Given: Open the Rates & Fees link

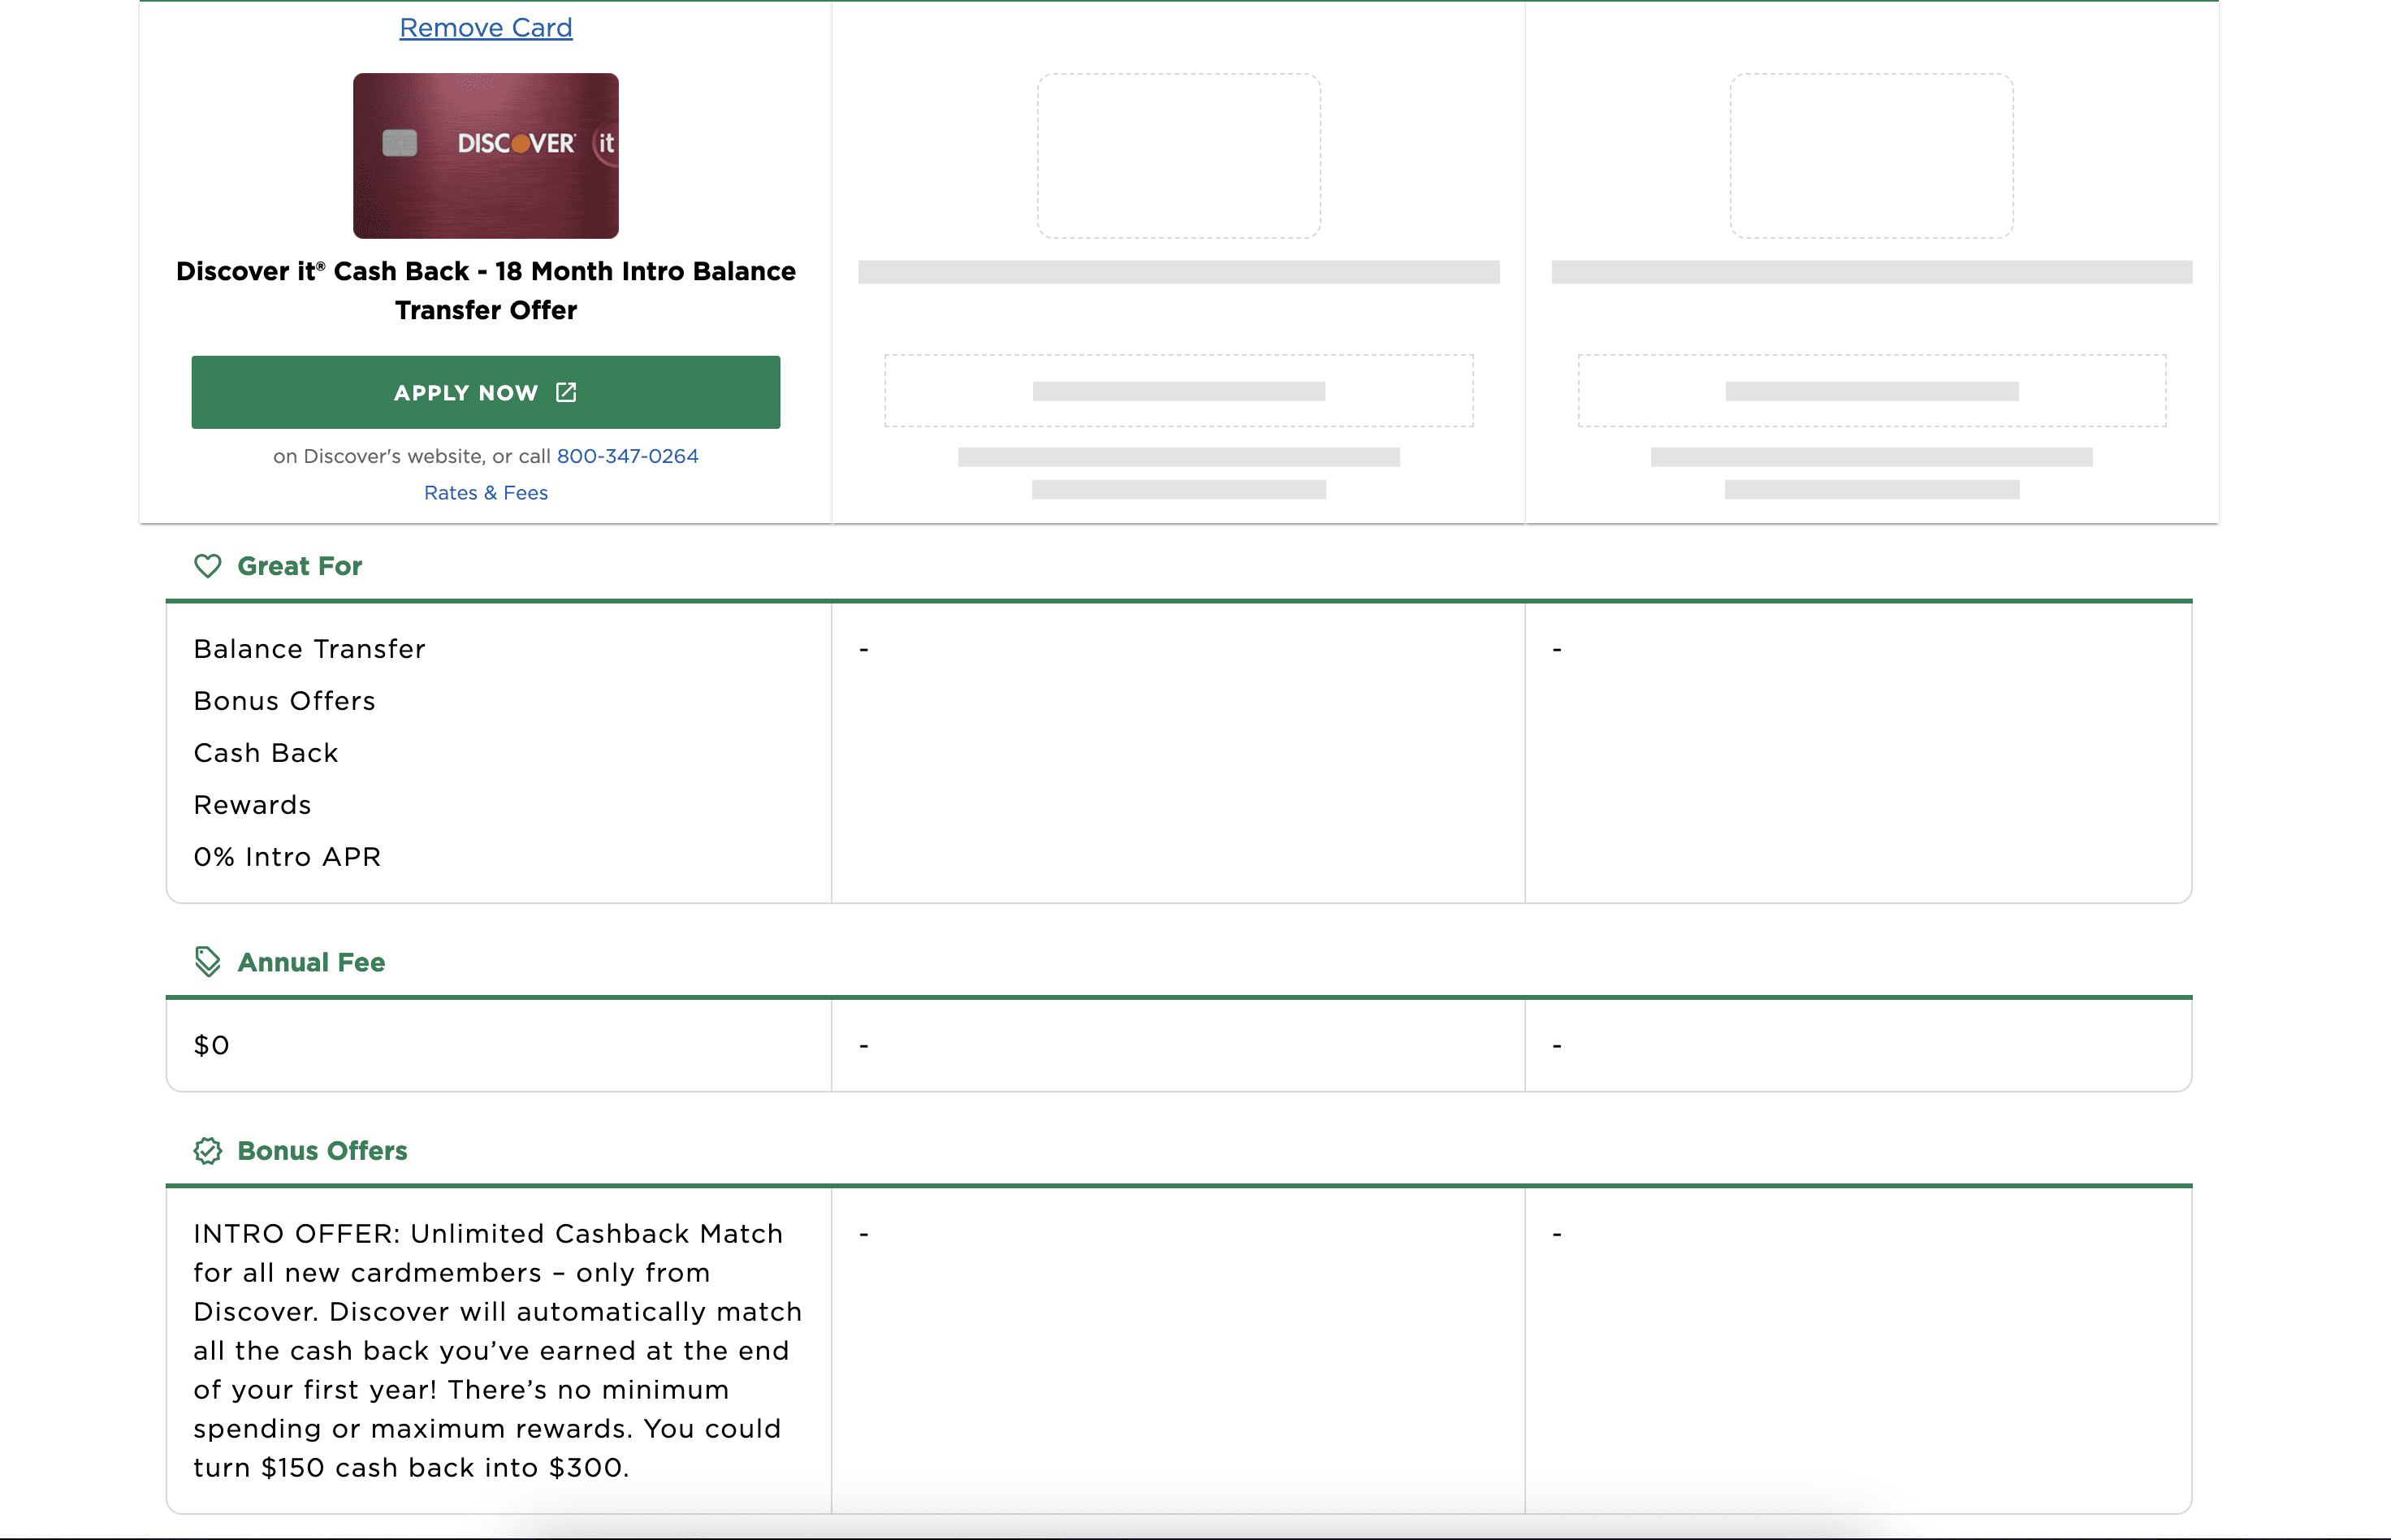Looking at the screenshot, I should click(486, 493).
